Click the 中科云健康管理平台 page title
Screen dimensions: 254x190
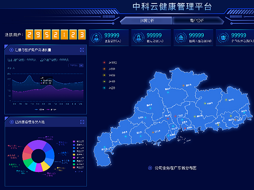click(x=172, y=7)
